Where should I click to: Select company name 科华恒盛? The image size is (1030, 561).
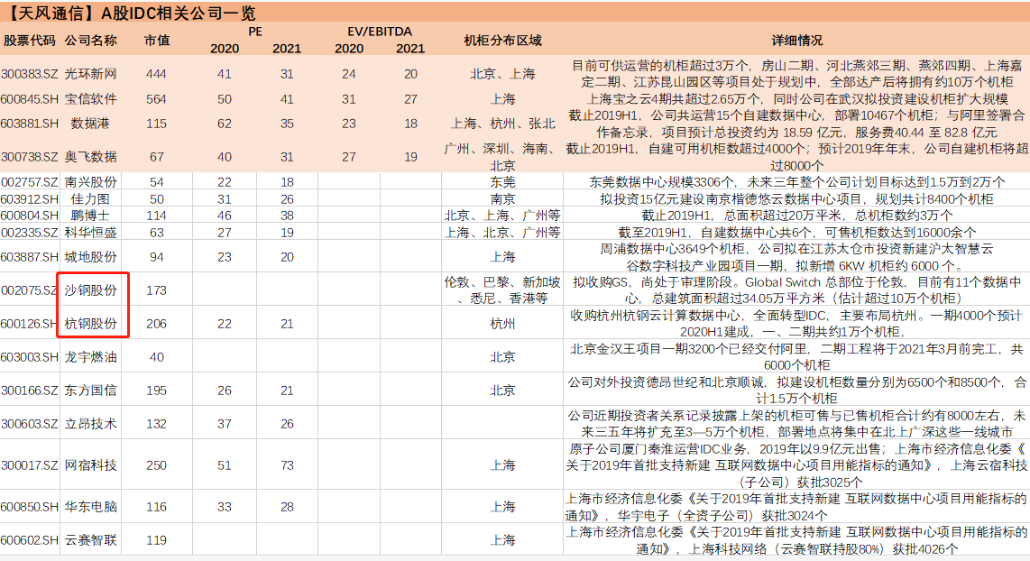91,233
